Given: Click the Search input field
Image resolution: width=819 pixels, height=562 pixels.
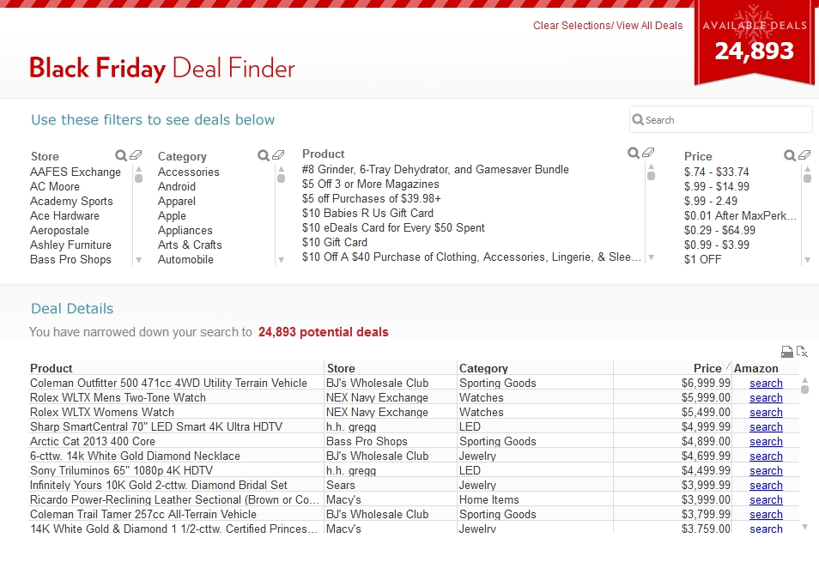Looking at the screenshot, I should (721, 119).
